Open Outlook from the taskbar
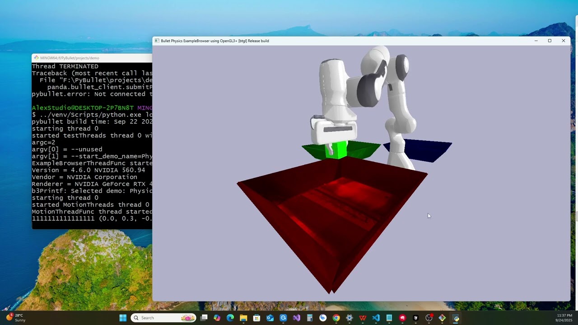 [270, 318]
